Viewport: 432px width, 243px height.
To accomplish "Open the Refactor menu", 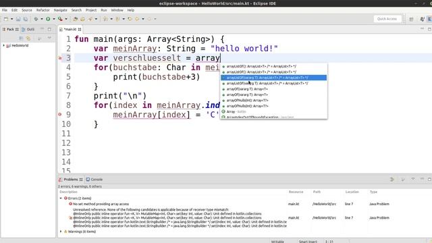I will click(x=43, y=10).
